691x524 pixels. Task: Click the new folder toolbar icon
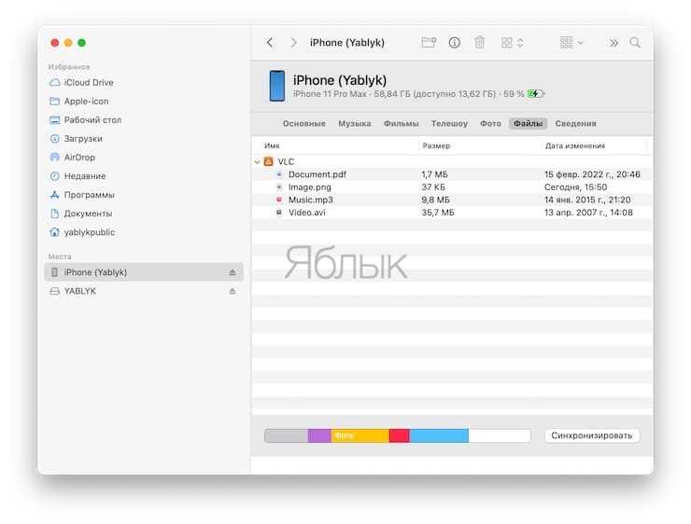coord(429,43)
